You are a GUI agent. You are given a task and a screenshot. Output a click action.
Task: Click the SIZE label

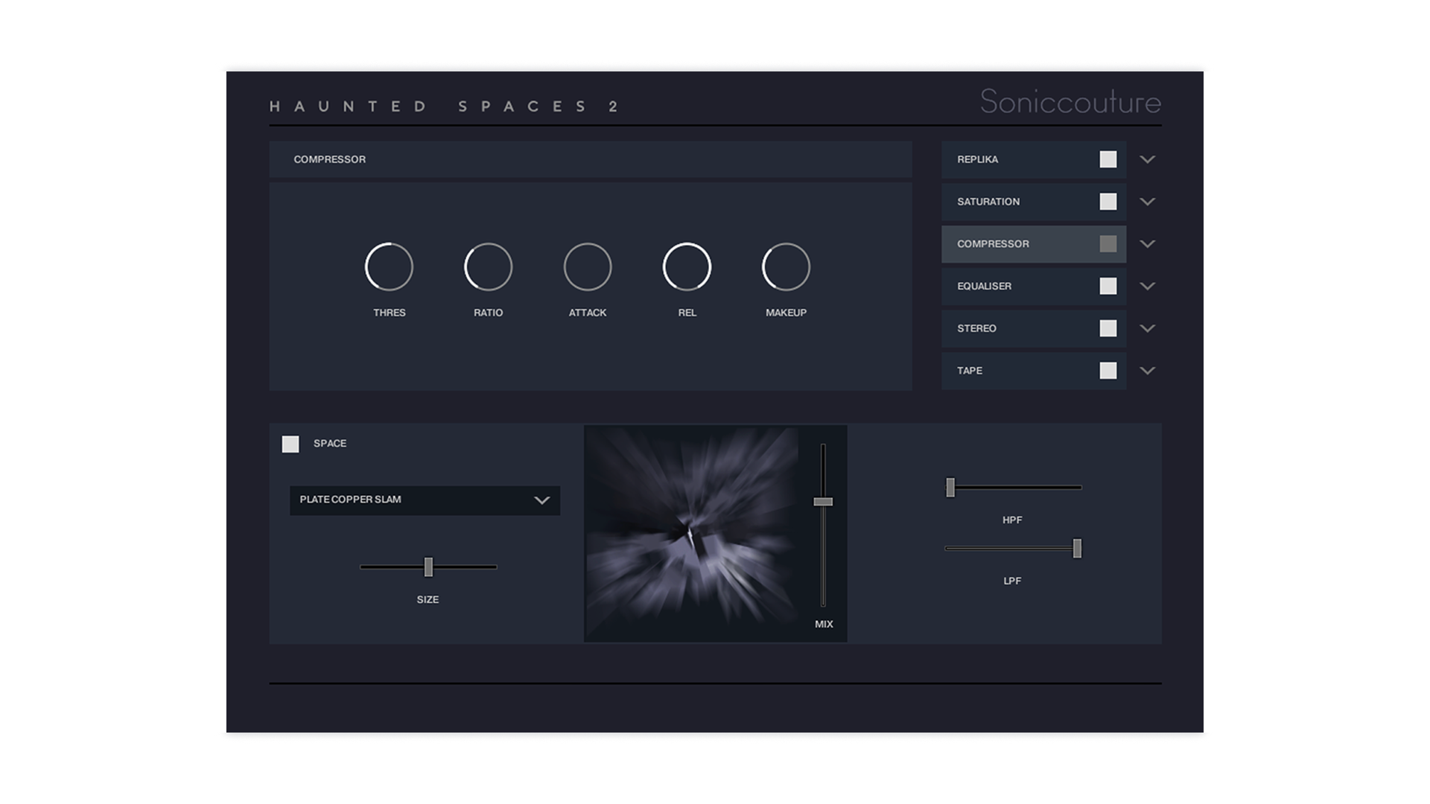coord(428,600)
